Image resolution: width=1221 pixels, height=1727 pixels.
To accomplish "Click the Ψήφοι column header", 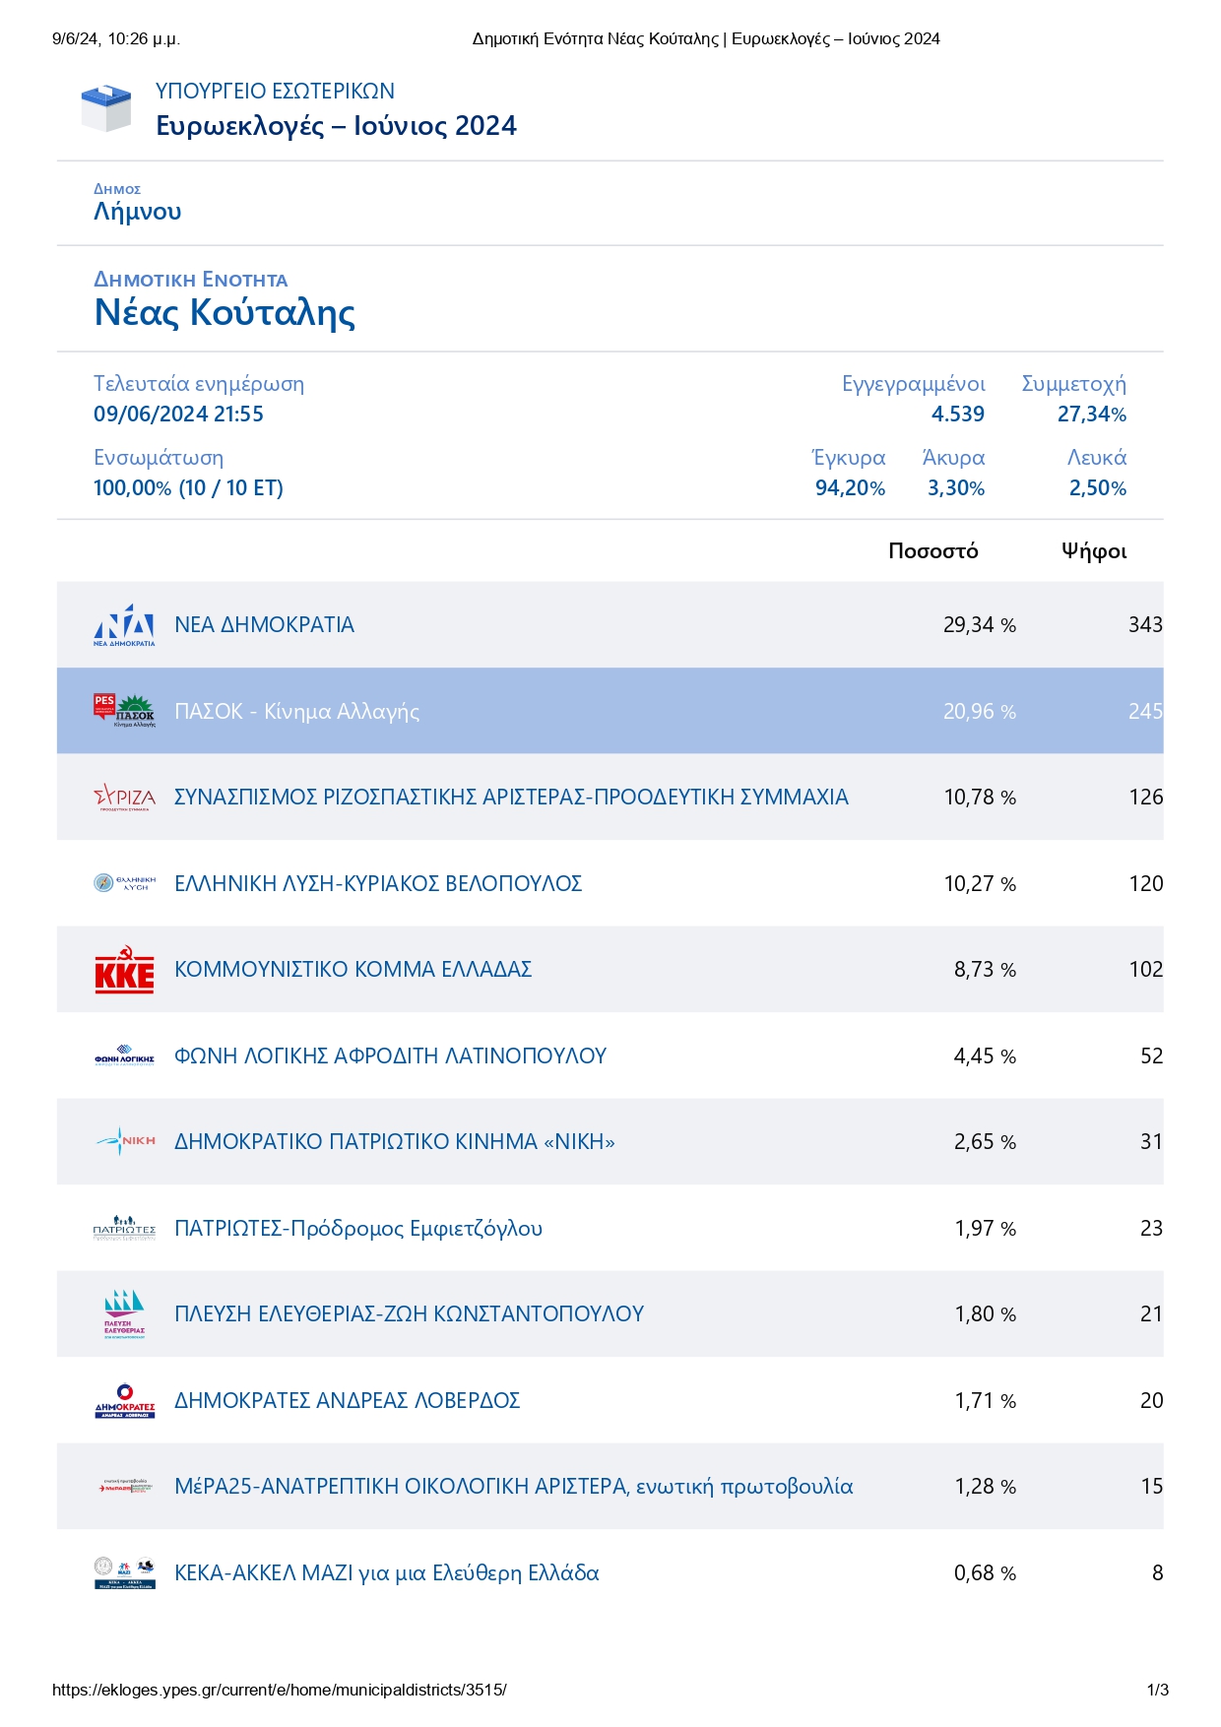I will 1093,551.
